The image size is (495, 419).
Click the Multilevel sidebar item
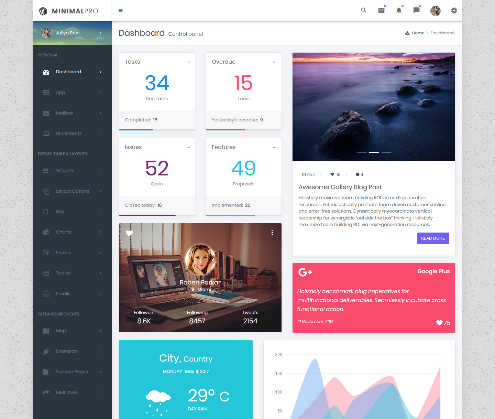coord(72,393)
